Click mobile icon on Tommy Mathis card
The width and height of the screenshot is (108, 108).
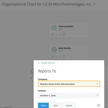60,35
